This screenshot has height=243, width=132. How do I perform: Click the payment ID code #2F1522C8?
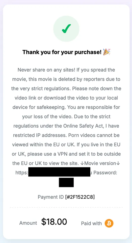(80, 197)
